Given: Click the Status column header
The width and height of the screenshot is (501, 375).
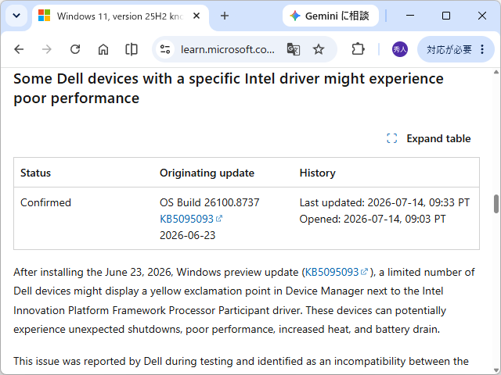Looking at the screenshot, I should pyautogui.click(x=35, y=173).
